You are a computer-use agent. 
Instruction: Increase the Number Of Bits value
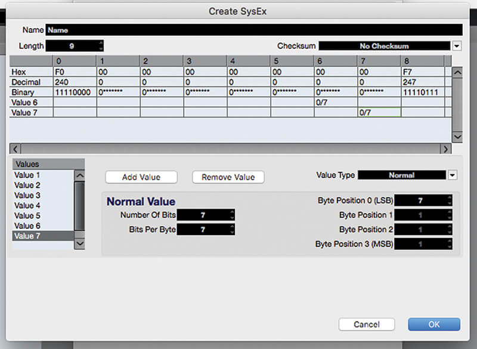[x=231, y=212]
